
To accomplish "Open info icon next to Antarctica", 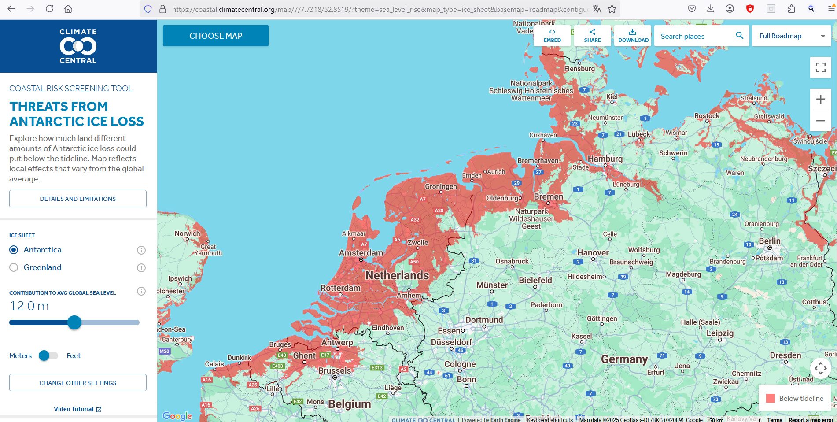I will 141,250.
